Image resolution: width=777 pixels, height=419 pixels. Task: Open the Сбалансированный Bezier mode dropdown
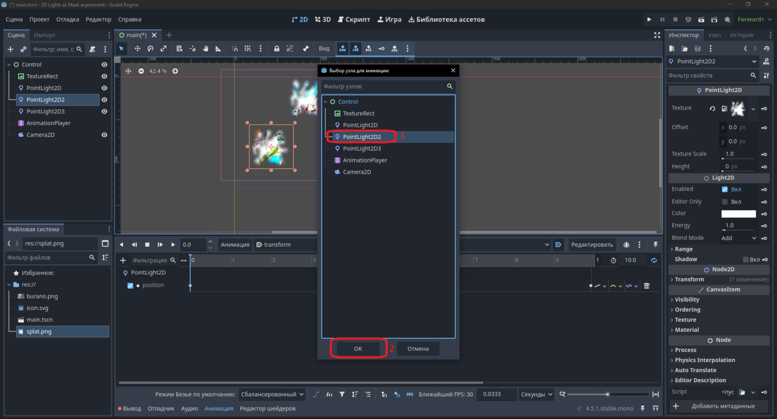272,394
